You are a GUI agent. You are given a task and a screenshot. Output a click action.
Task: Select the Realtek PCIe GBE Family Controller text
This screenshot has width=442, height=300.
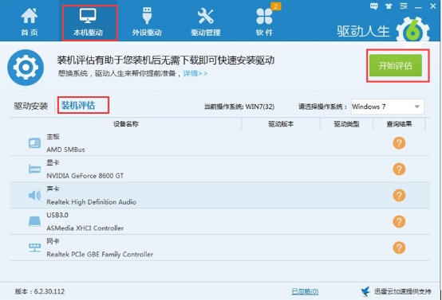pos(100,254)
